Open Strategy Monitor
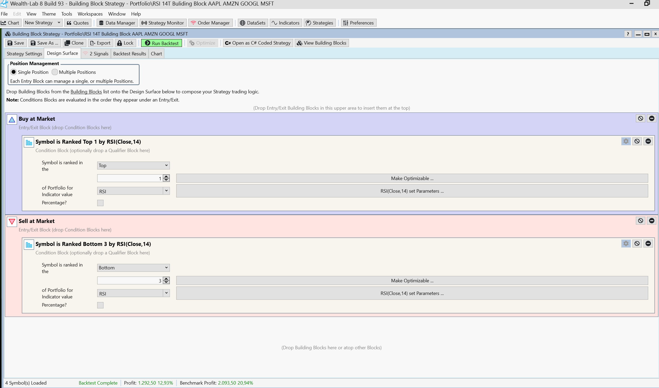This screenshot has width=659, height=388. point(163,23)
